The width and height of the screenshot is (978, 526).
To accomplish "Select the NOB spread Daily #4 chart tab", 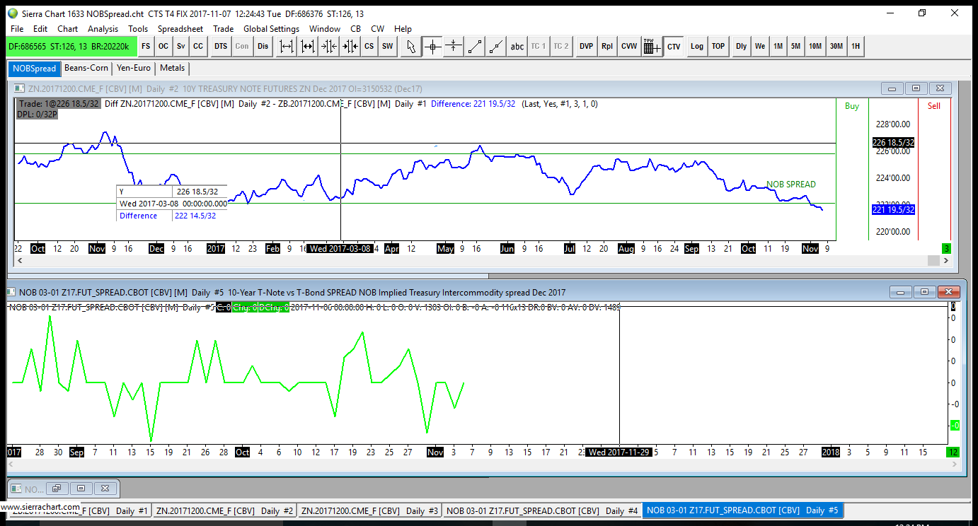I will click(542, 510).
